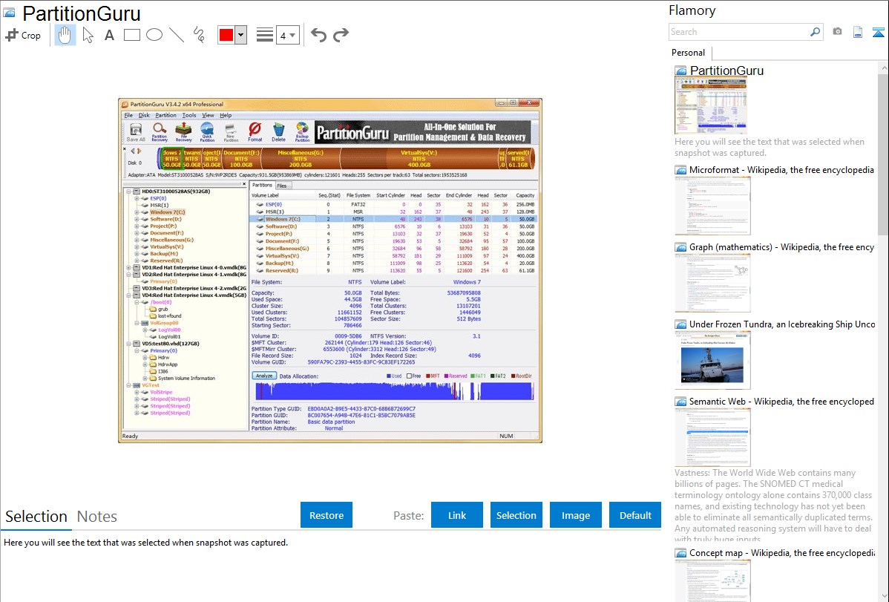Open the annotation color dropdown arrow
889x602 pixels.
pos(241,35)
